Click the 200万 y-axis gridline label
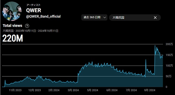The width and height of the screenshot is (175, 95). click(169, 44)
